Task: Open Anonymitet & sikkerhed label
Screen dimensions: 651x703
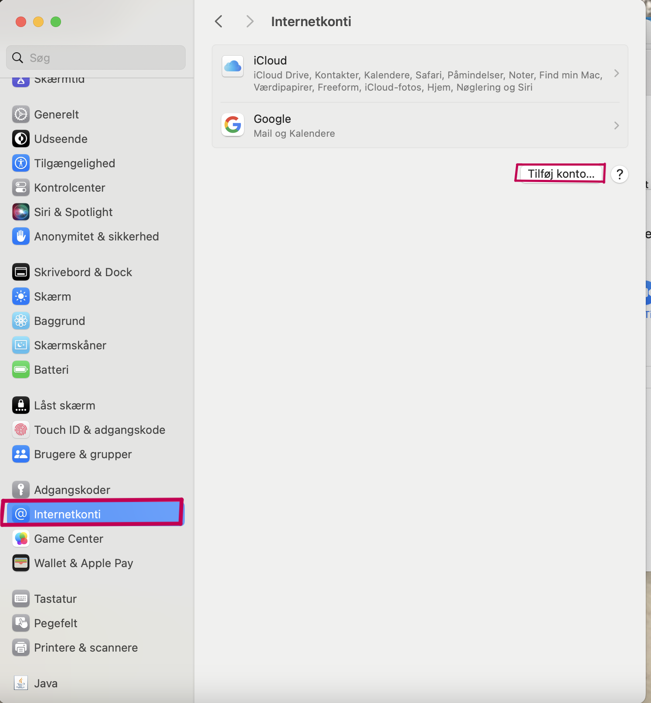Action: coord(96,237)
